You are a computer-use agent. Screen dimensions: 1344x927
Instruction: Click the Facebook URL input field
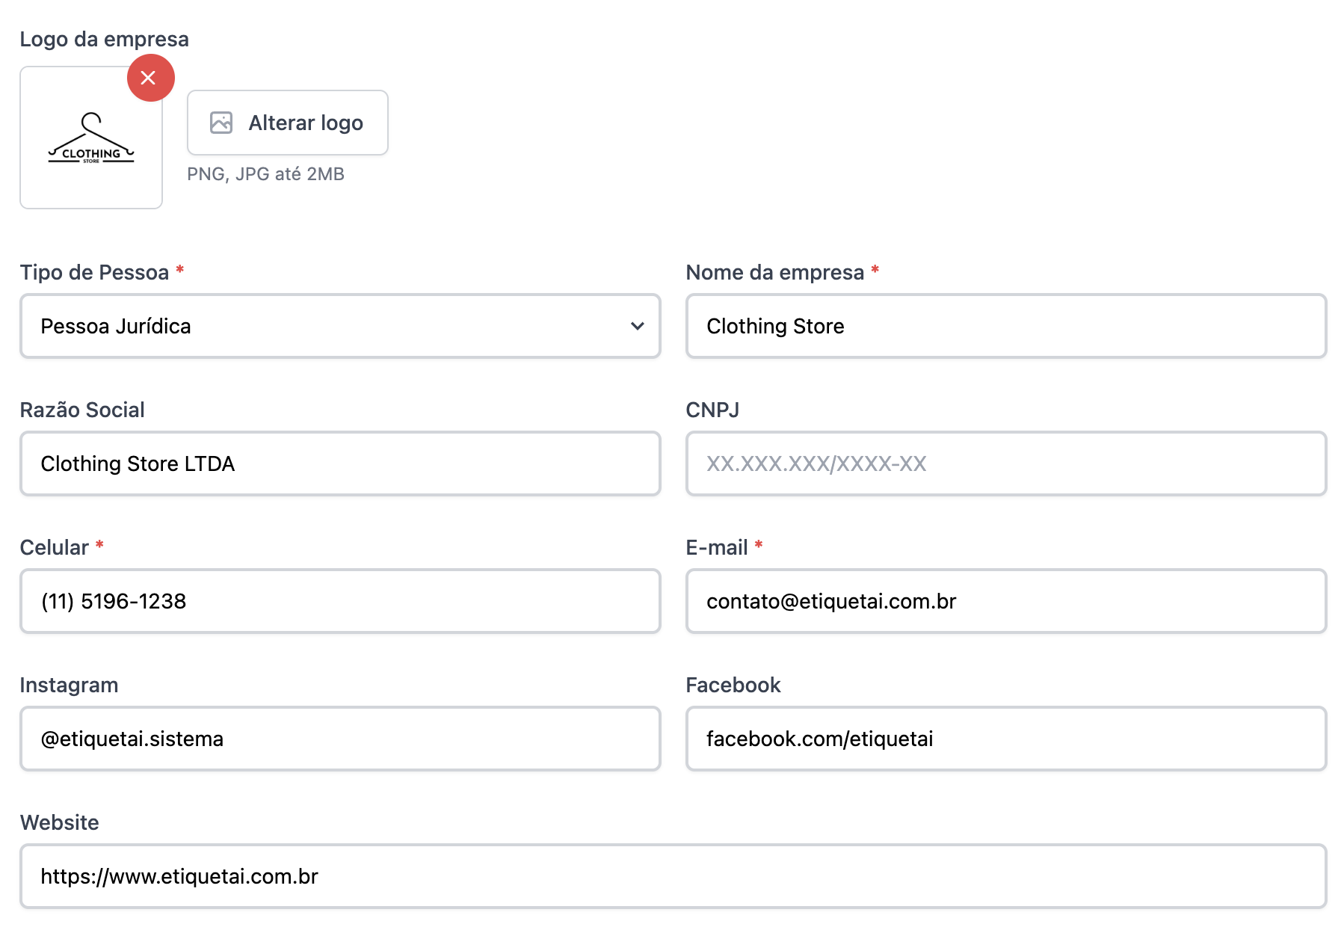click(x=1005, y=739)
